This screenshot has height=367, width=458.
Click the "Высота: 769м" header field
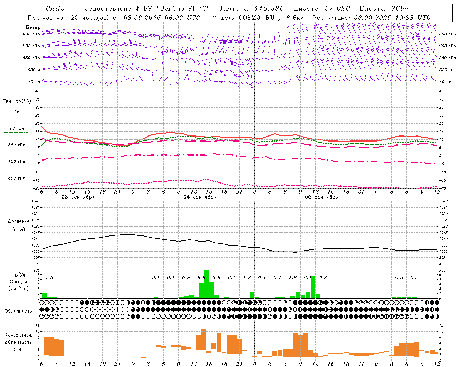(384, 9)
